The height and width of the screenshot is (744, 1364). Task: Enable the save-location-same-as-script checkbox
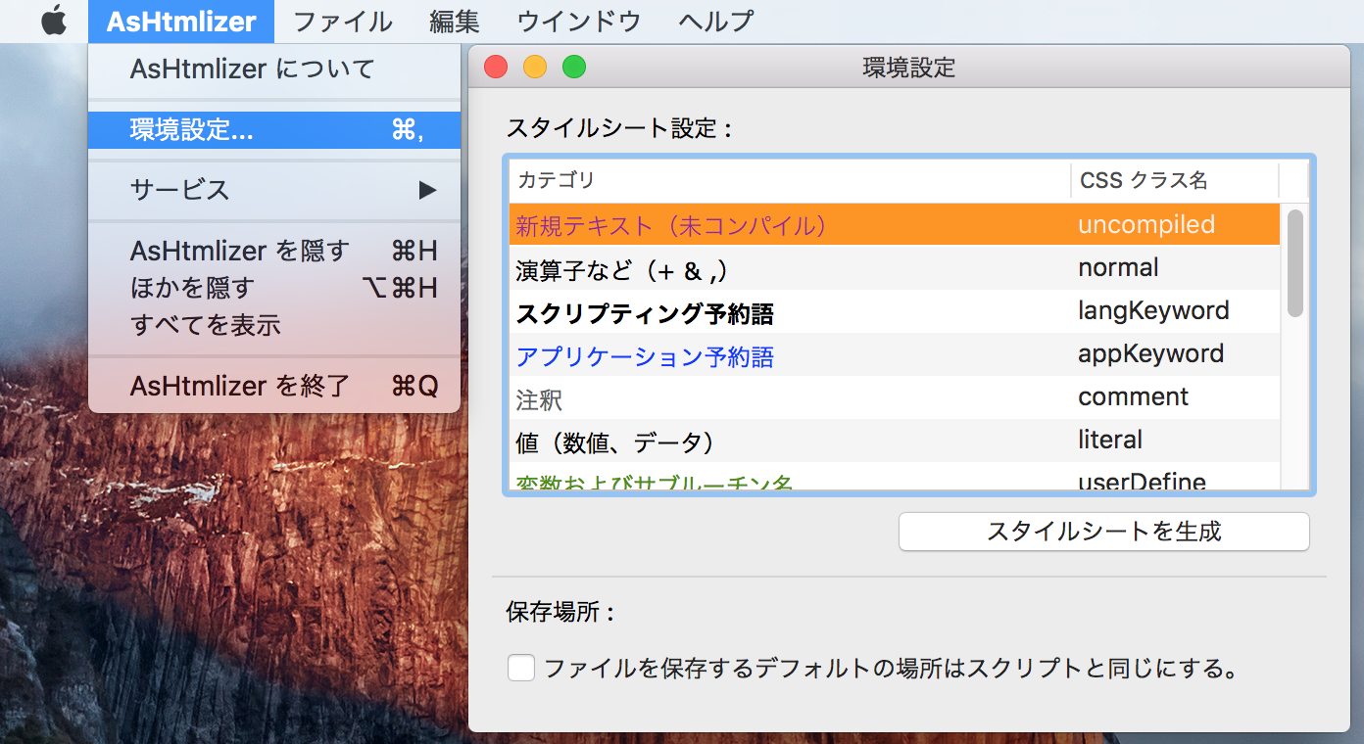pos(521,669)
